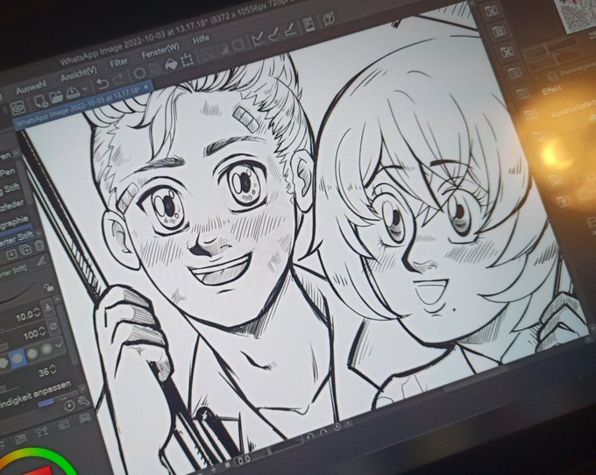This screenshot has width=596, height=475.
Task: Click the scale/rotate transform icon in toolbar
Action: pyautogui.click(x=187, y=60)
